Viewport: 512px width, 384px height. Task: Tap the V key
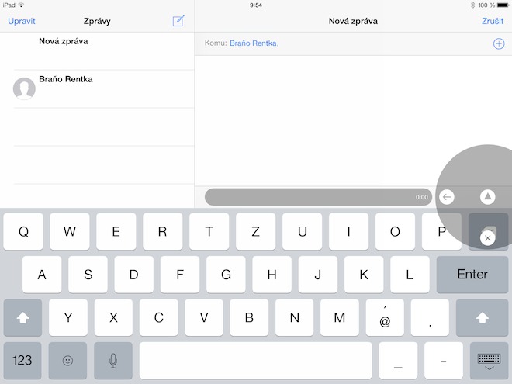pyautogui.click(x=204, y=317)
